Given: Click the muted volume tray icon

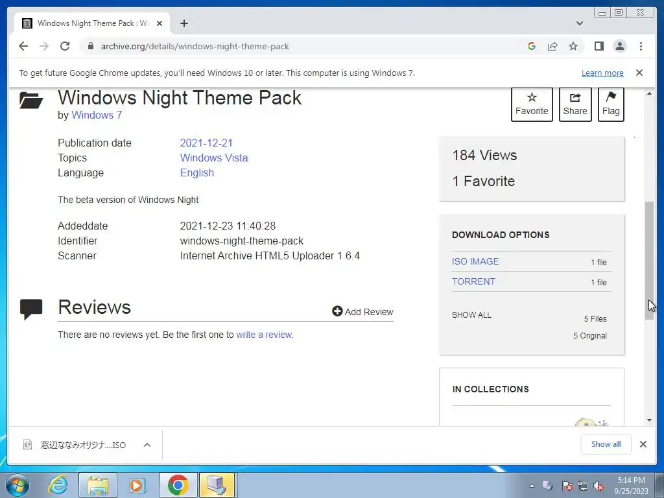Looking at the screenshot, I should click(x=599, y=486).
